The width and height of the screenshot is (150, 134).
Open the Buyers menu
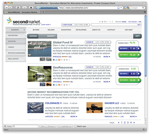click(x=36, y=30)
